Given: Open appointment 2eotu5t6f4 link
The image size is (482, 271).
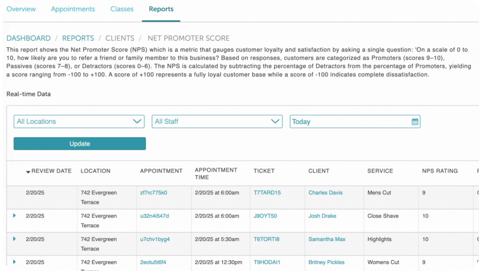Looking at the screenshot, I should pyautogui.click(x=153, y=262).
